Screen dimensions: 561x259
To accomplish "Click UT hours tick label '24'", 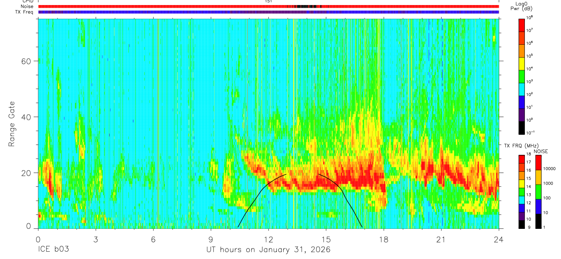I will click(x=499, y=239).
